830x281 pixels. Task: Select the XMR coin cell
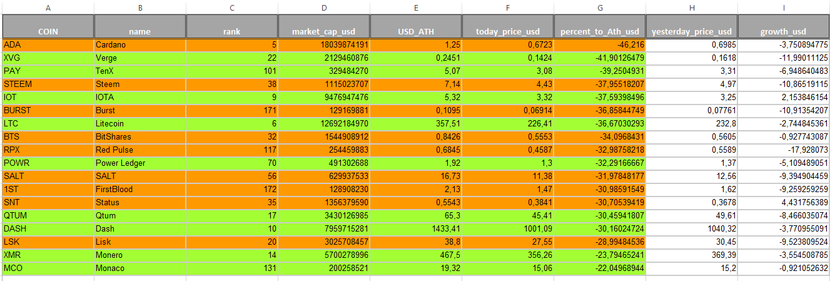pos(48,255)
